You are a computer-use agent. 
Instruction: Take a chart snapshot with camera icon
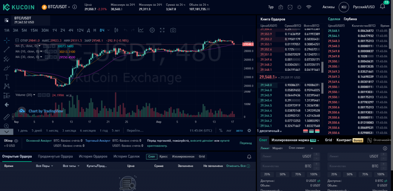[173, 30]
